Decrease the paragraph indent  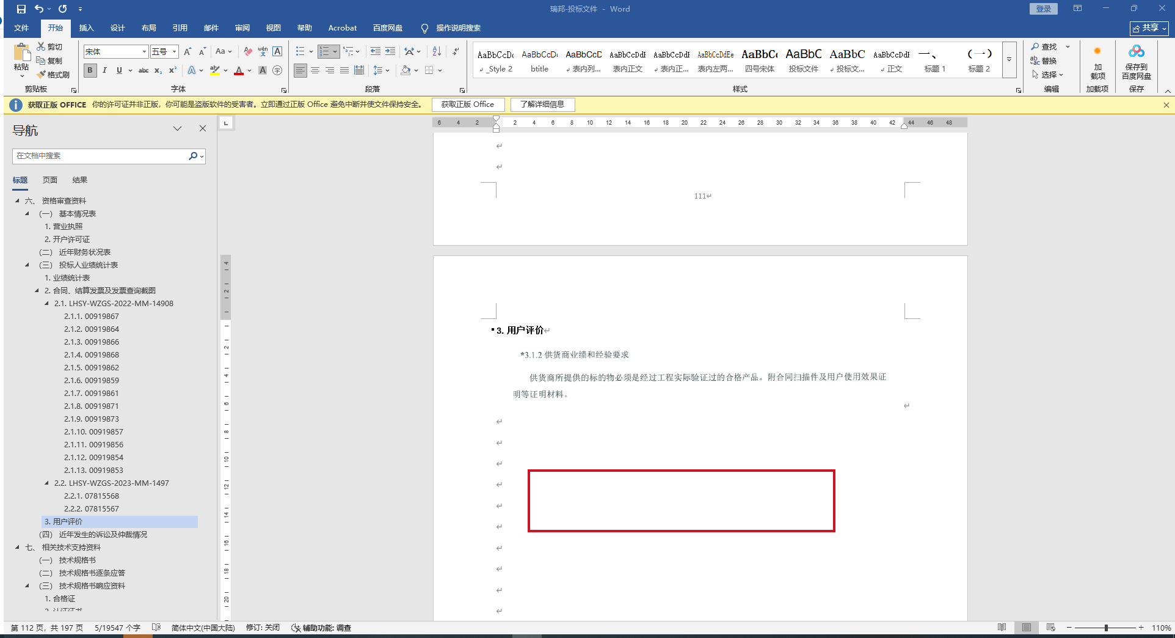[376, 51]
